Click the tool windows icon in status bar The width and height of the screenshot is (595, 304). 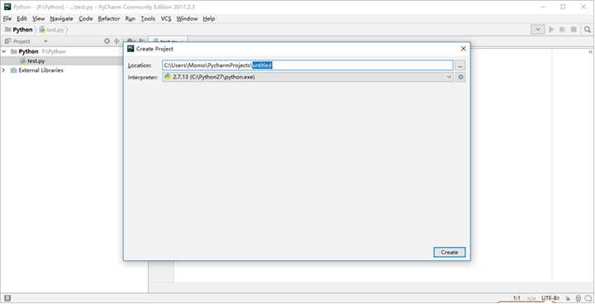7,298
